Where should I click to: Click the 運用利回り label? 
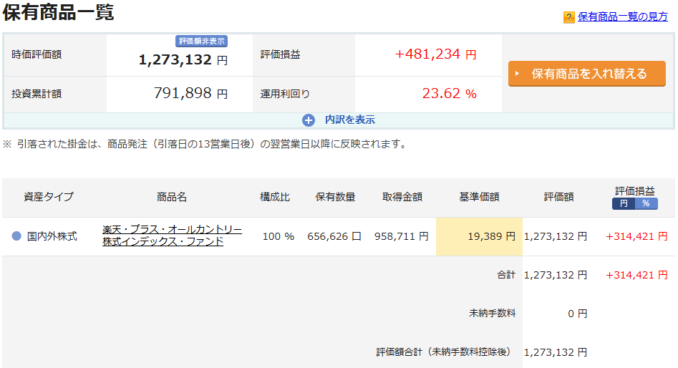point(285,94)
